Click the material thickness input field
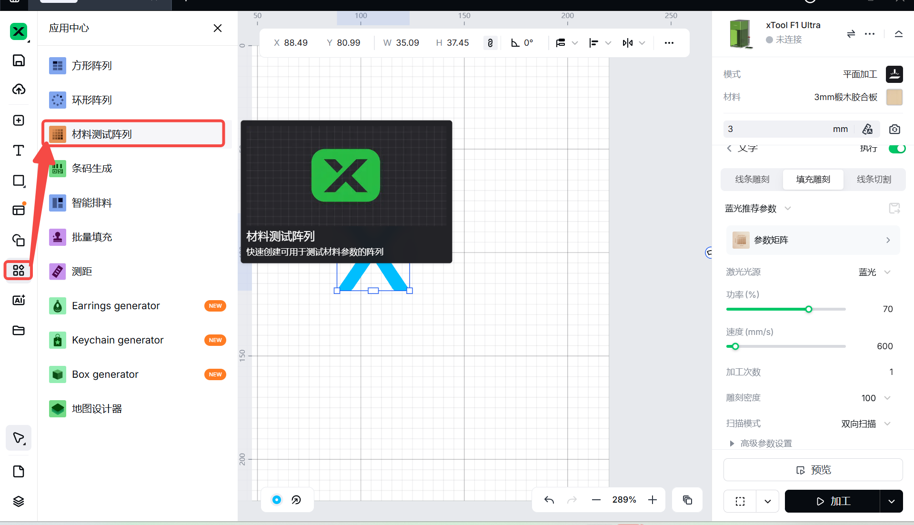The width and height of the screenshot is (914, 525). [x=776, y=129]
